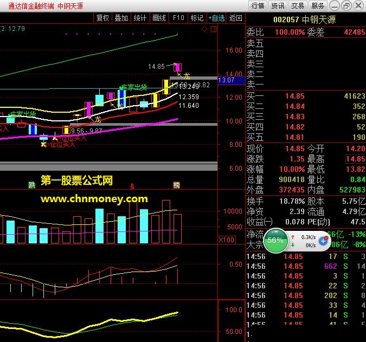Activate the 画线 drawing tool
The width and height of the screenshot is (366, 342).
click(x=159, y=18)
